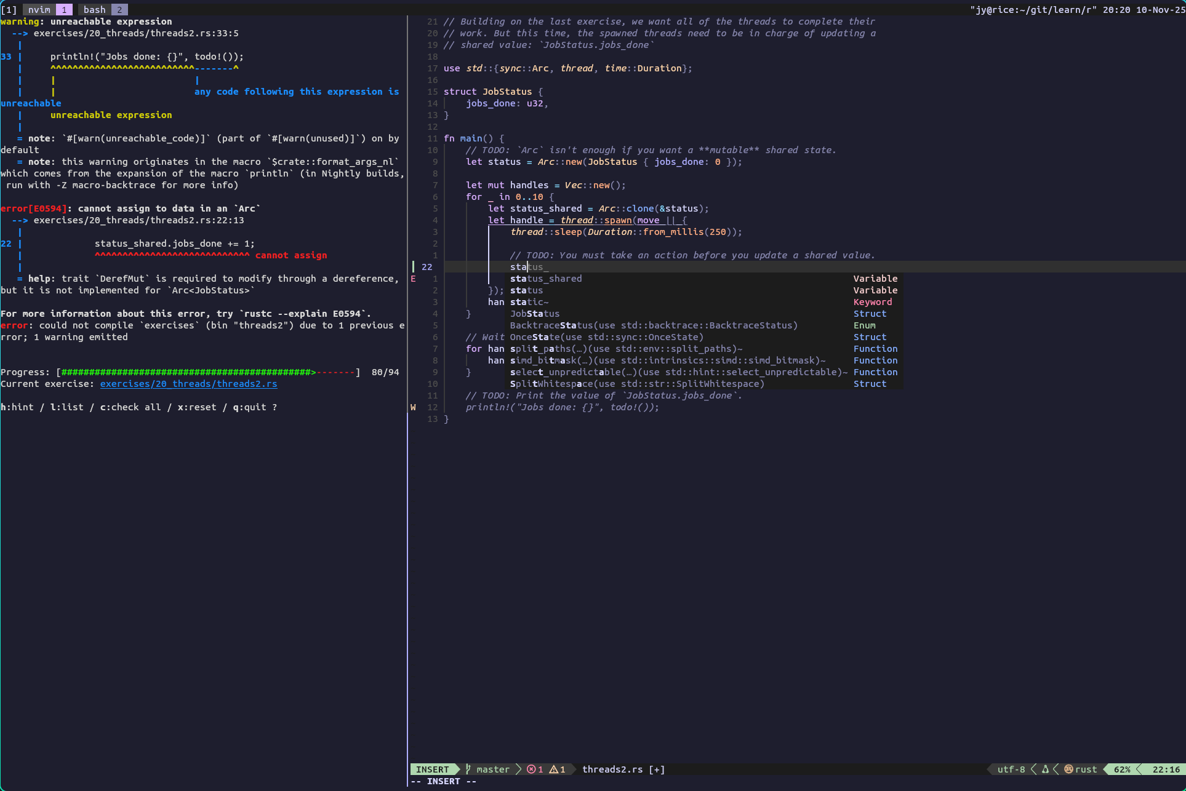Click the W warning sign in gutter

tap(413, 407)
